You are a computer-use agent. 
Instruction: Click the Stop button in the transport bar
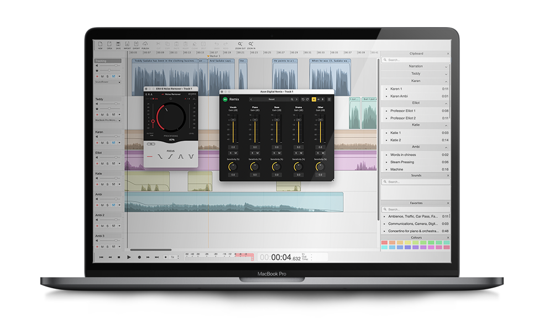tap(119, 257)
